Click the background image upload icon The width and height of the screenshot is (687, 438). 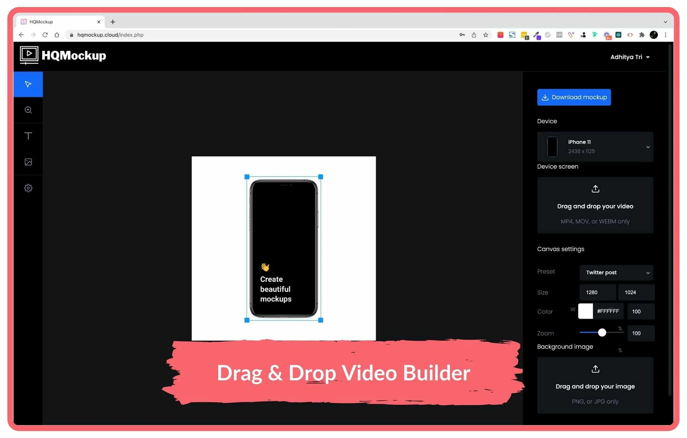click(595, 369)
